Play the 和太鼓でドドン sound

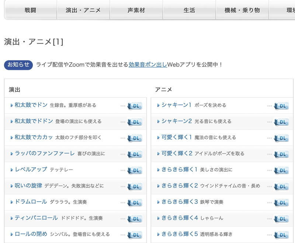pyautogui.click(x=34, y=121)
